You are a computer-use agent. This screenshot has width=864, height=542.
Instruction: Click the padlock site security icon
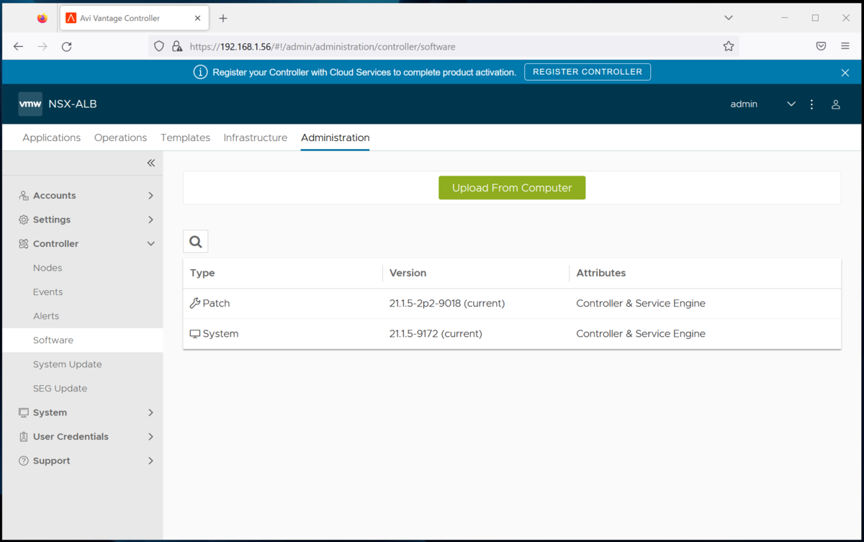pos(177,46)
